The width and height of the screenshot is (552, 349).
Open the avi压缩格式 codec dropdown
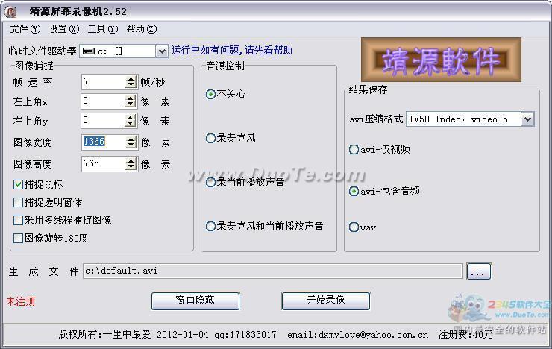click(x=527, y=119)
